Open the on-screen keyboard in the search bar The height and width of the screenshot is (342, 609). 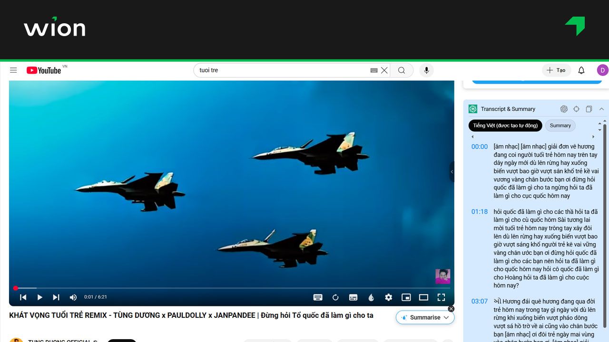[x=374, y=70]
